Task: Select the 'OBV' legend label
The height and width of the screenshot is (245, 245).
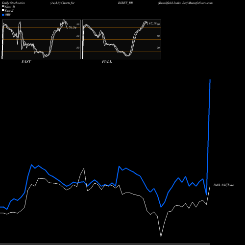Action: pos(8,15)
